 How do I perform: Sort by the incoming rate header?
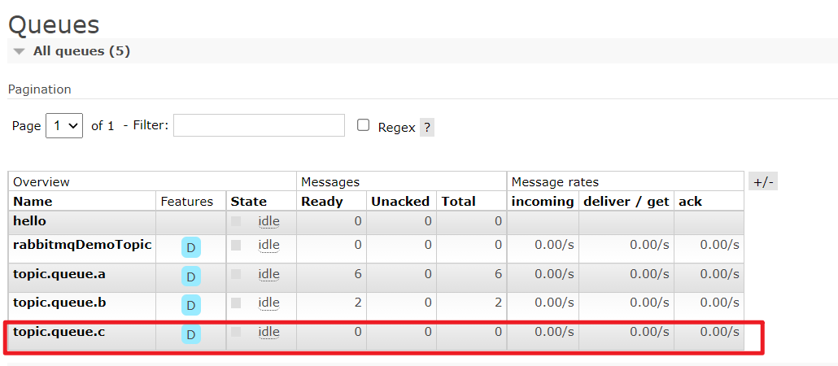click(543, 202)
